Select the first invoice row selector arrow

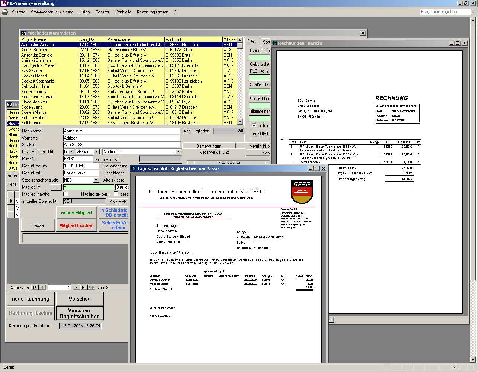tap(11, 201)
